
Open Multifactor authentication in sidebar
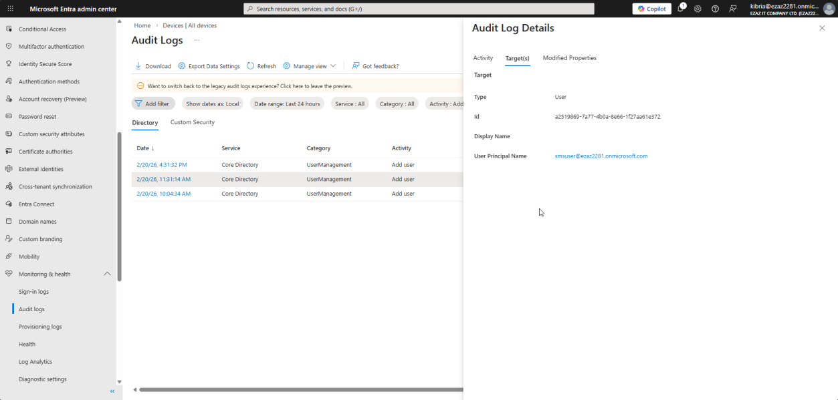[51, 47]
